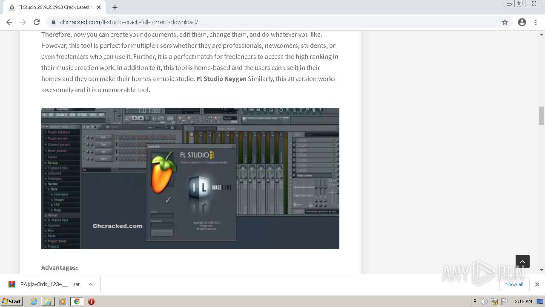545x307 pixels.
Task: Open the 2:18 AM system clock
Action: 523,301
